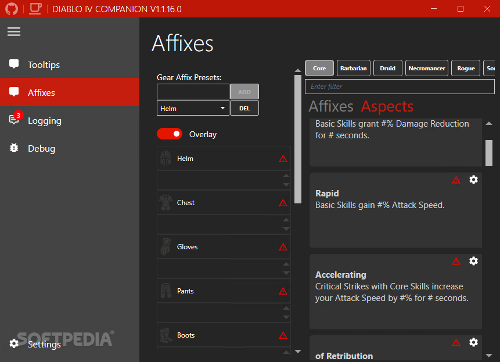Image resolution: width=500 pixels, height=362 pixels.
Task: Click the Helm gear slot icon
Action: (x=166, y=159)
